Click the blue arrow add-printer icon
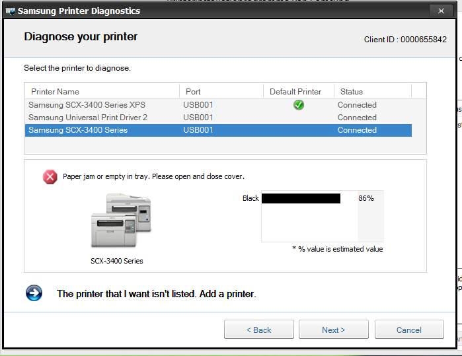This screenshot has width=462, height=356. [34, 293]
